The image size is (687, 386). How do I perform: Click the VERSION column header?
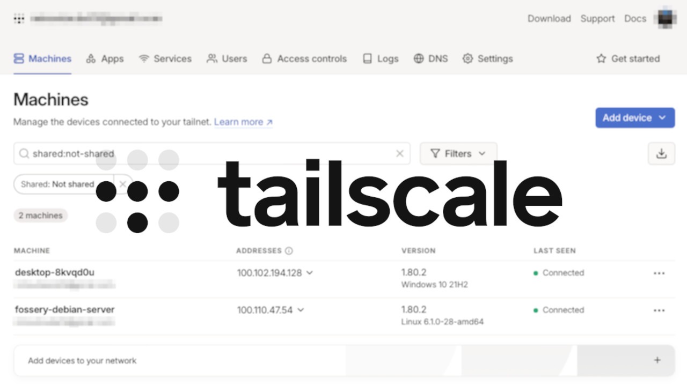(x=419, y=251)
